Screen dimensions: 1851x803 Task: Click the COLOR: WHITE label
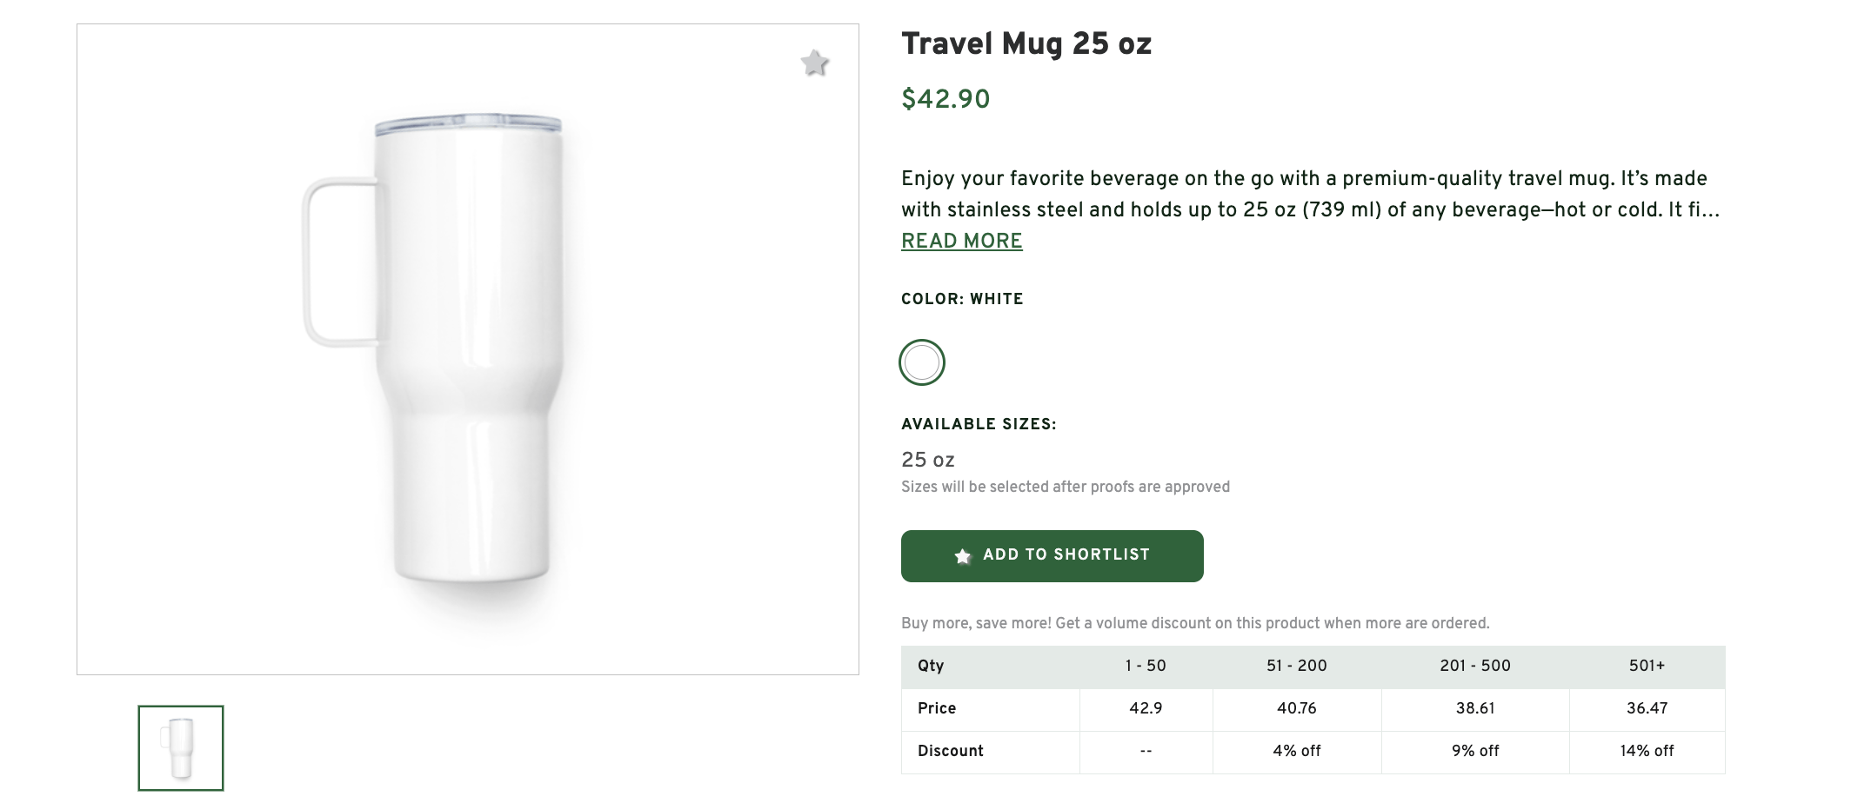(x=962, y=299)
